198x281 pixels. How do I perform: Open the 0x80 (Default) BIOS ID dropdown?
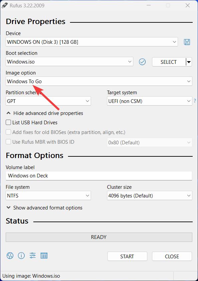click(150, 143)
